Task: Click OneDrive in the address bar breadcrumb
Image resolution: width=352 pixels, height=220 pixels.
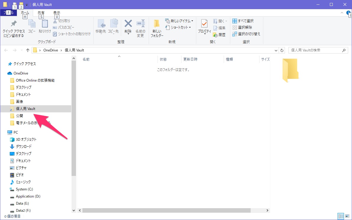Action: coord(51,50)
